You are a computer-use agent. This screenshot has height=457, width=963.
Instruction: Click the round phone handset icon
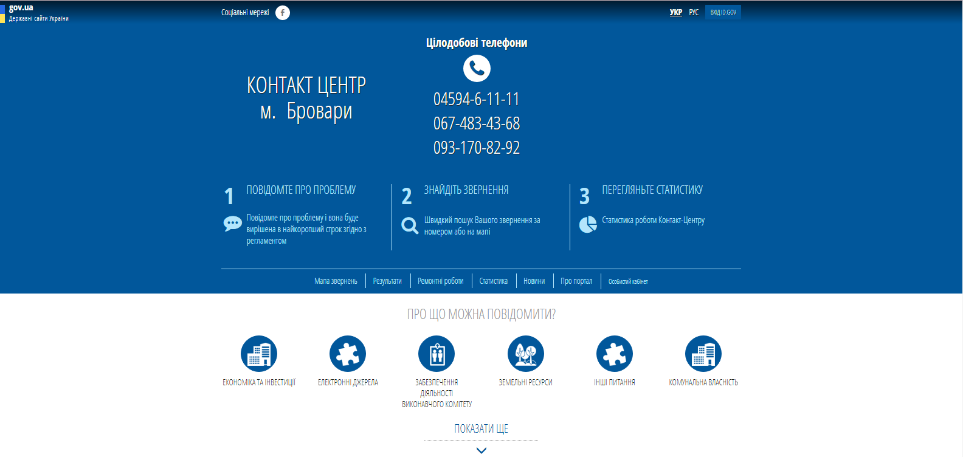coord(477,68)
